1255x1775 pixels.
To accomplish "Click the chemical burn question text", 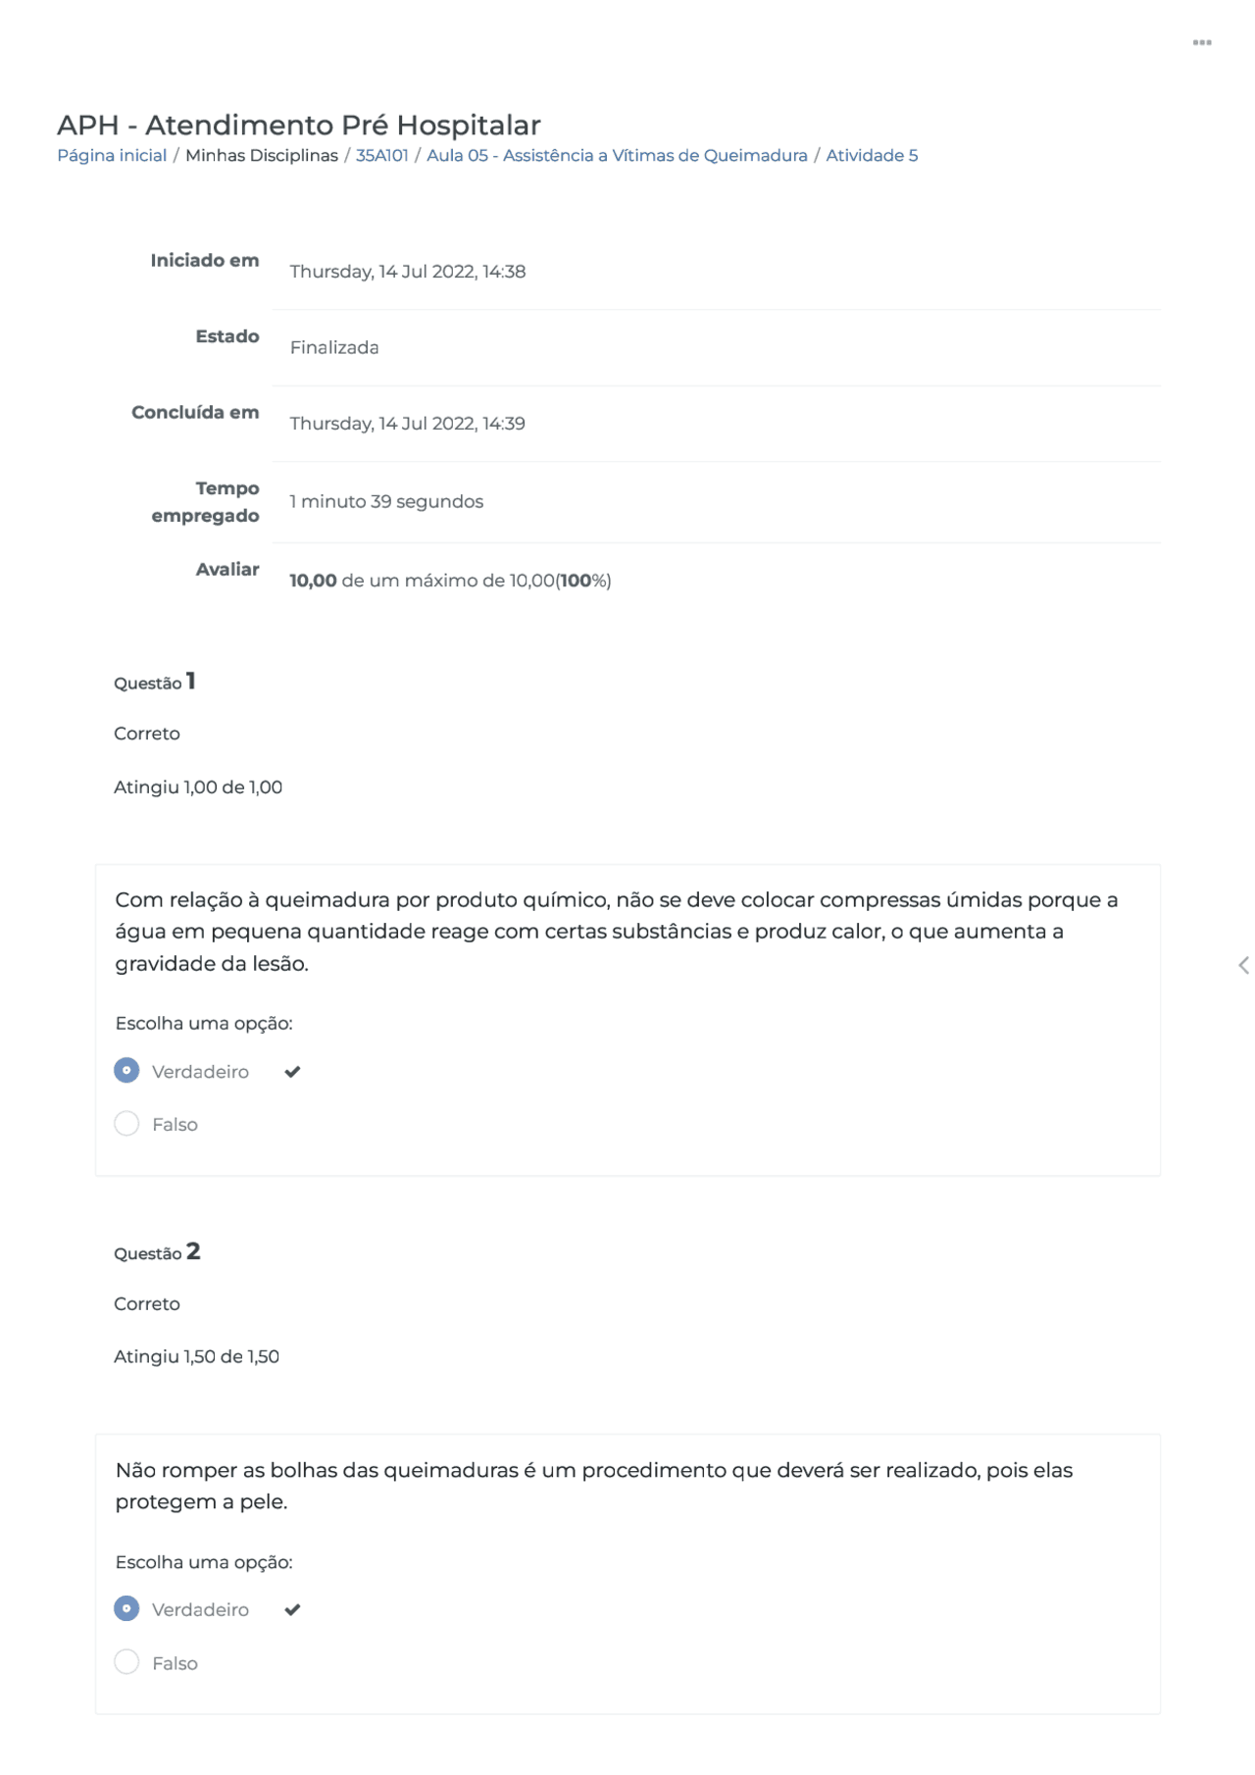I will 616,932.
